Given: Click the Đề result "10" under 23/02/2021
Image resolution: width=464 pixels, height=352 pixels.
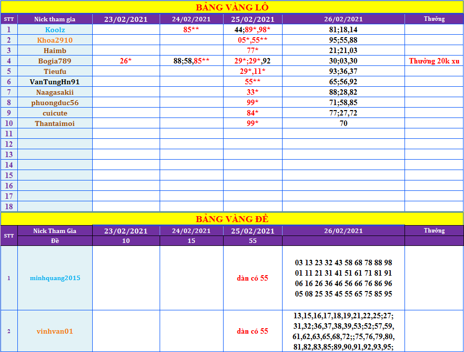Looking at the screenshot, I should point(126,241).
